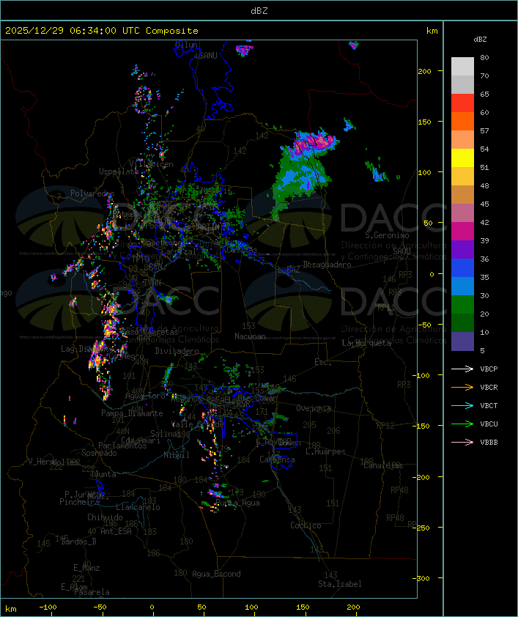Click the 42 value in color legend
The image size is (518, 617).
click(x=484, y=223)
